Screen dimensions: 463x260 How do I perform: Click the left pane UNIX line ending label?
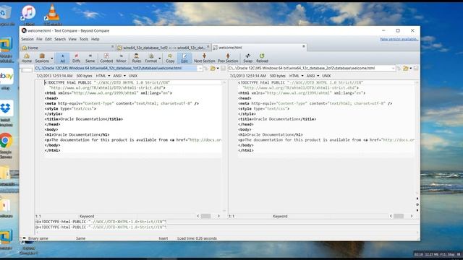point(133,76)
